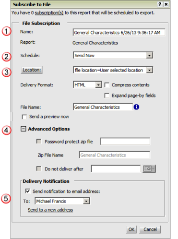Click the zip password input field
This screenshot has height=239, width=178.
point(125,141)
